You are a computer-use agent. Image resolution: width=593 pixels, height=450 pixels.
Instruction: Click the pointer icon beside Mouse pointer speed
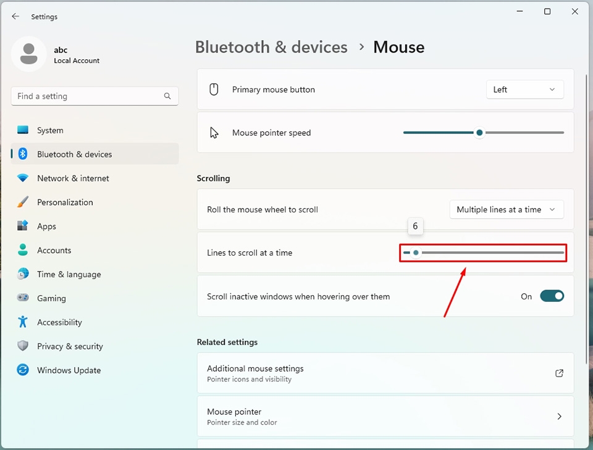(214, 133)
